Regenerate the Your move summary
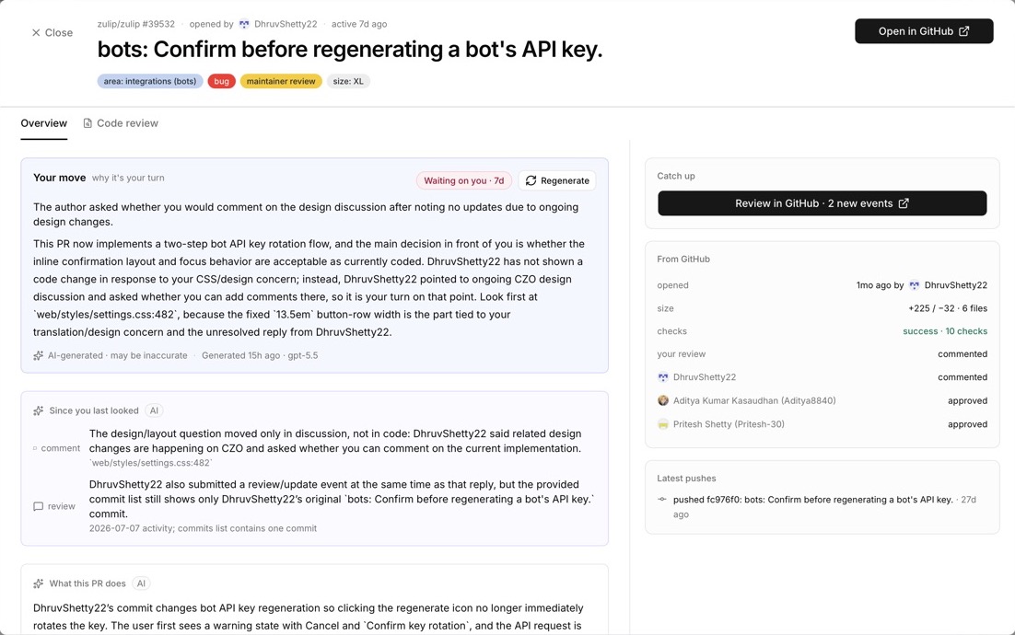Image resolution: width=1015 pixels, height=635 pixels. pos(557,180)
